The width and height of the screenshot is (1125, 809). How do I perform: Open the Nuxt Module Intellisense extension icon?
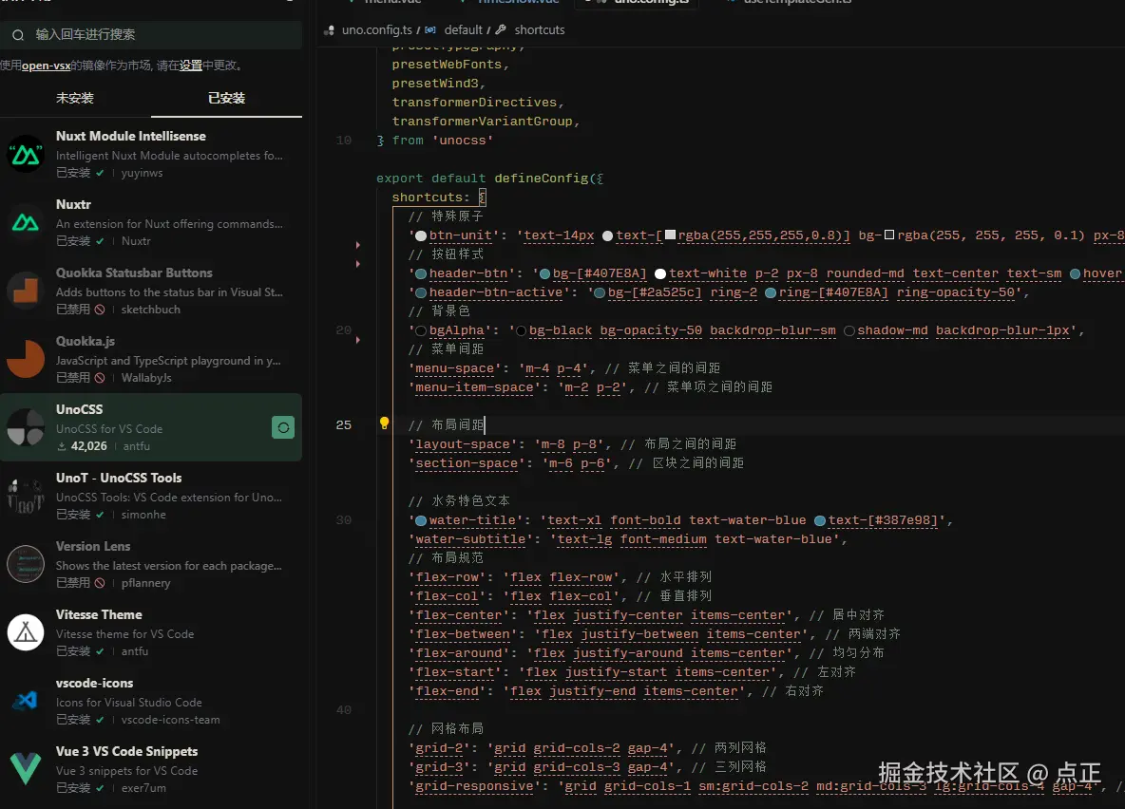pos(26,154)
